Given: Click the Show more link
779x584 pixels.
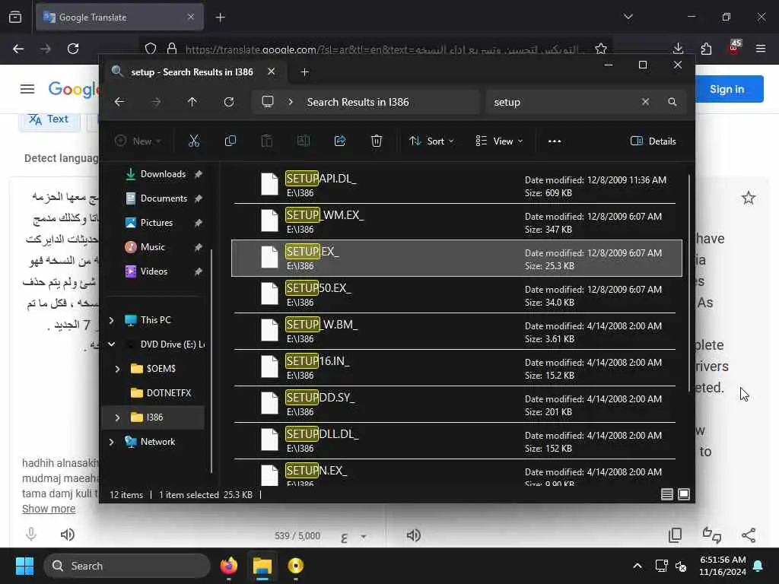Looking at the screenshot, I should pos(49,509).
